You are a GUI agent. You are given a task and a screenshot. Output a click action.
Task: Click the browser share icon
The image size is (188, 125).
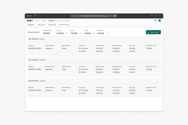(156, 16)
